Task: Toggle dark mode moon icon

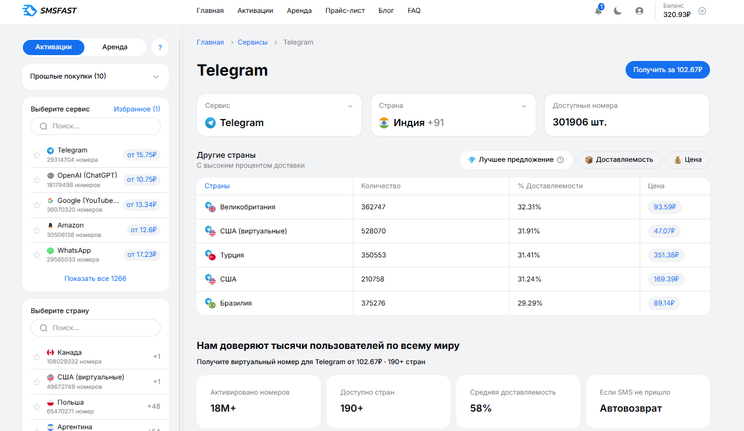Action: (618, 11)
